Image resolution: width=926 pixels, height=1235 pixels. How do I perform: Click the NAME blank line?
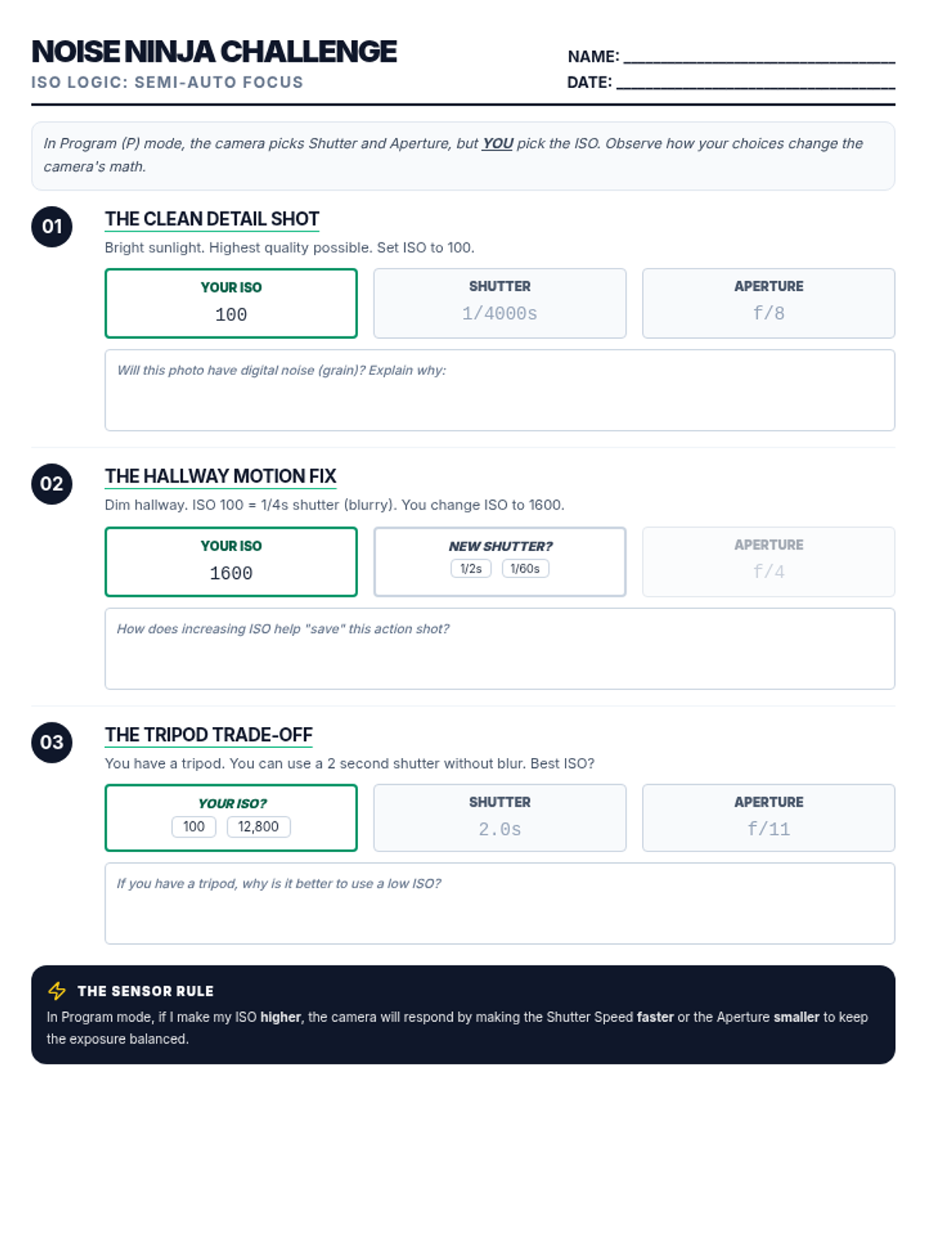(759, 56)
